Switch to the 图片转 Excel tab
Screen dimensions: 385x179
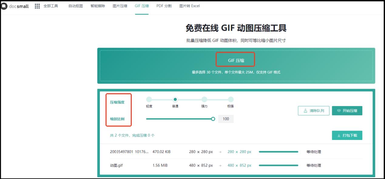pyautogui.click(x=190, y=6)
